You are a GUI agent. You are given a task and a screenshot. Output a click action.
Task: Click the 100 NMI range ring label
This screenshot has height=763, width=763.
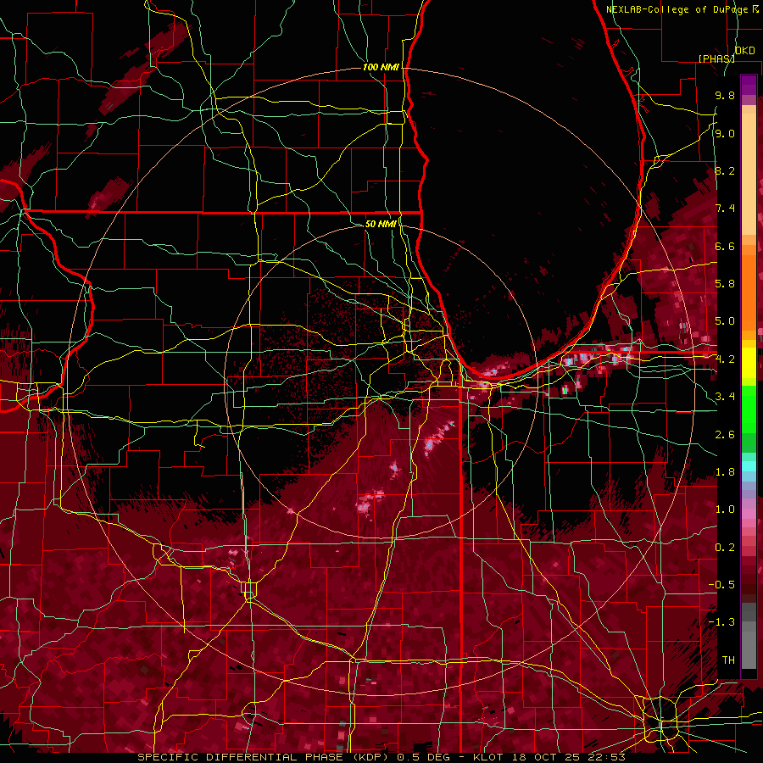pos(381,67)
